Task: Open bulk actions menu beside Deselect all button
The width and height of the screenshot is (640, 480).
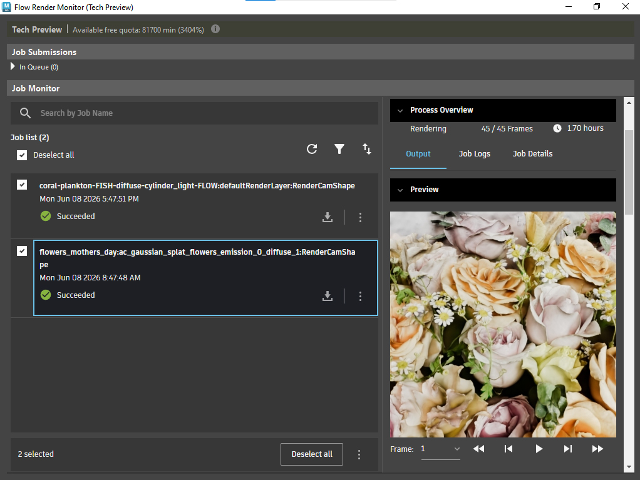Action: [359, 454]
